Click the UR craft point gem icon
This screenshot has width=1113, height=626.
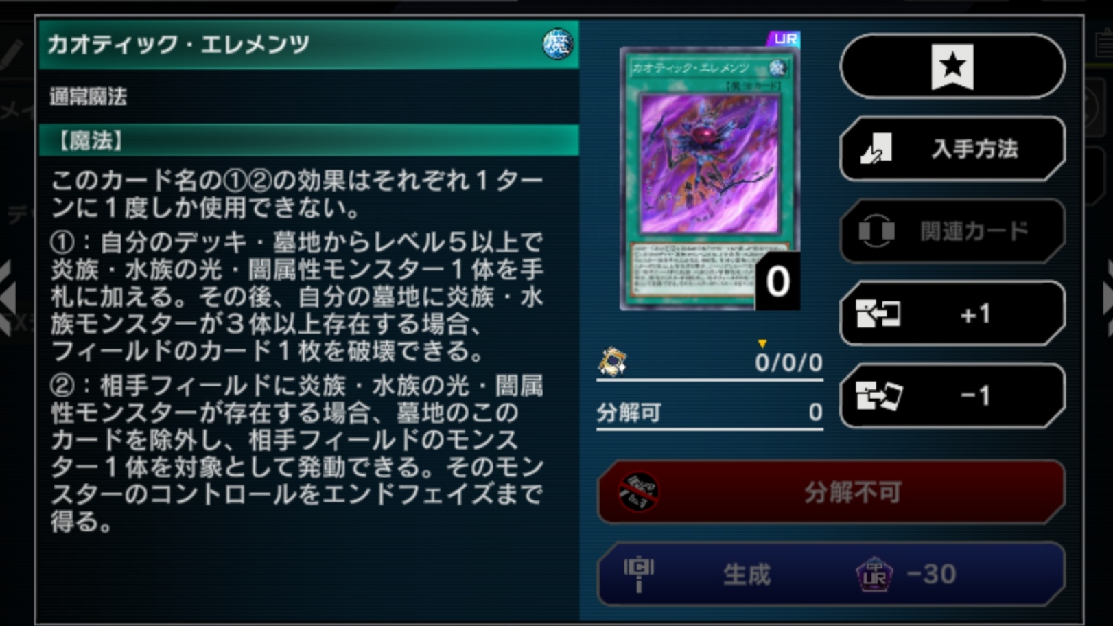(x=874, y=575)
